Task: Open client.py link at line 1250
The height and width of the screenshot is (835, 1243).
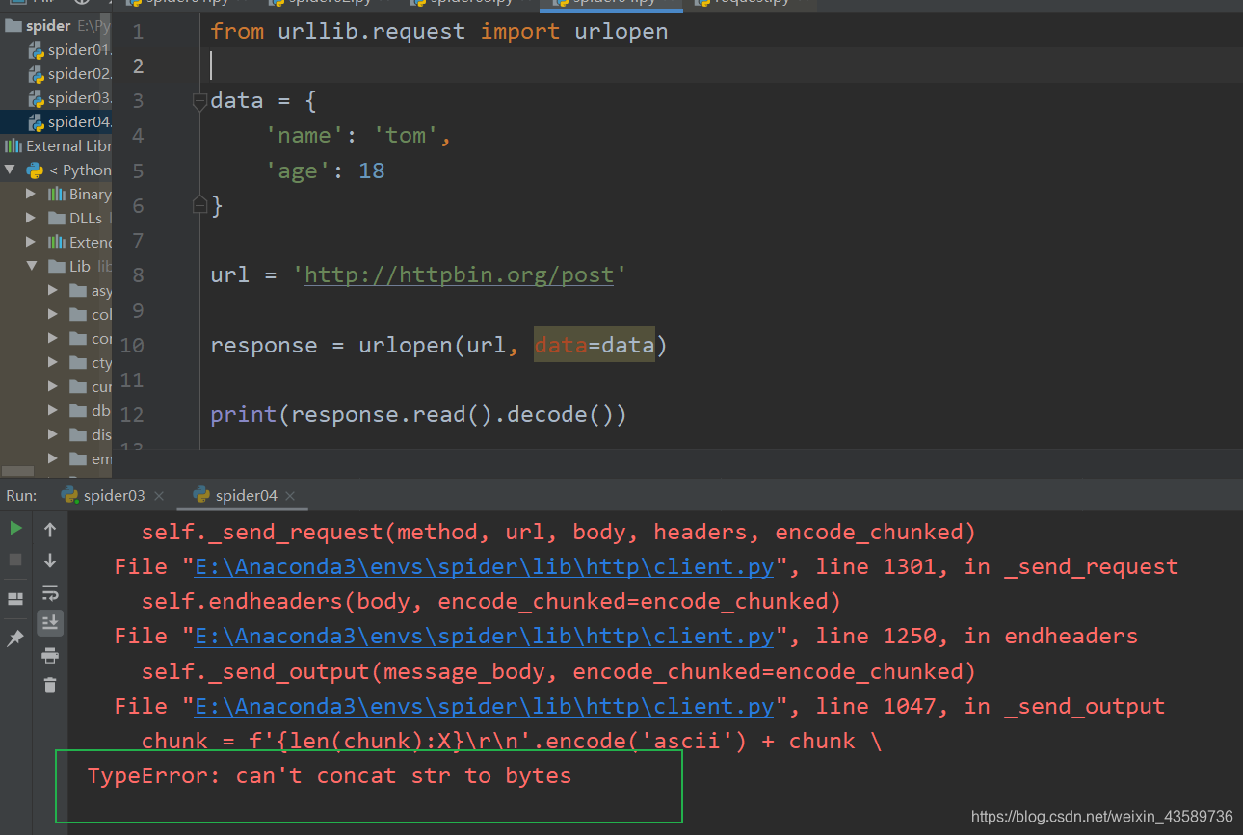Action: click(x=485, y=637)
